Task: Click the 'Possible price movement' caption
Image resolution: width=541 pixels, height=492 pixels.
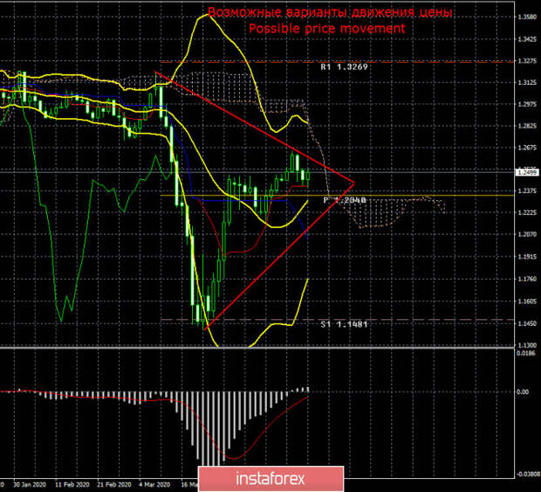Action: [x=326, y=28]
